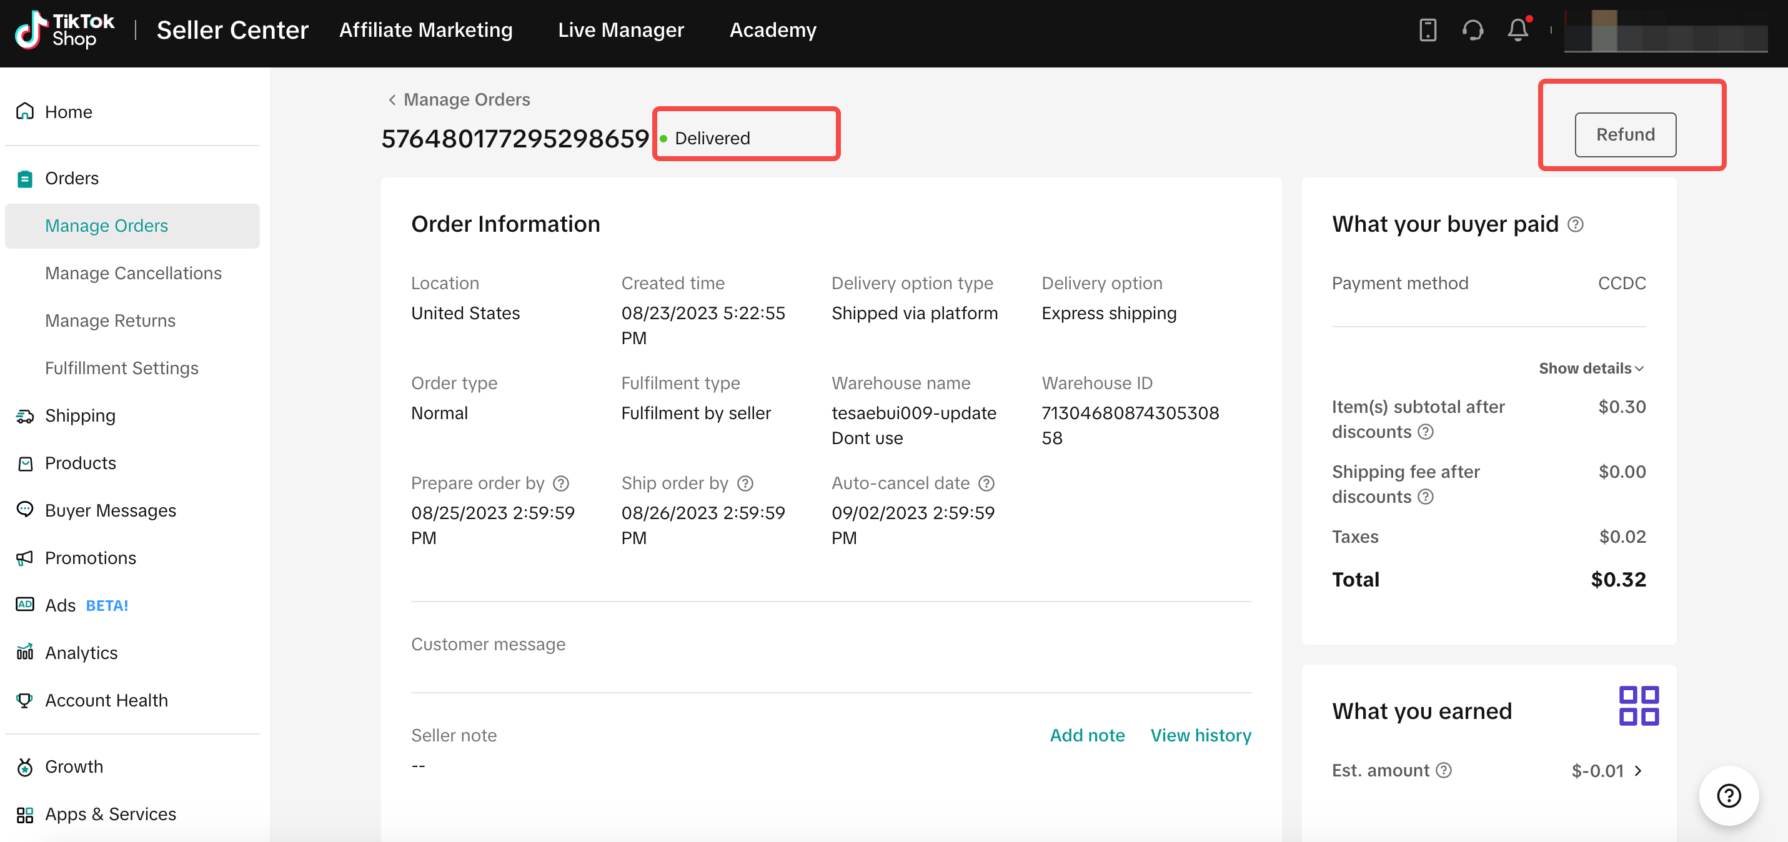Open View history for seller note
1788x842 pixels.
tap(1200, 735)
